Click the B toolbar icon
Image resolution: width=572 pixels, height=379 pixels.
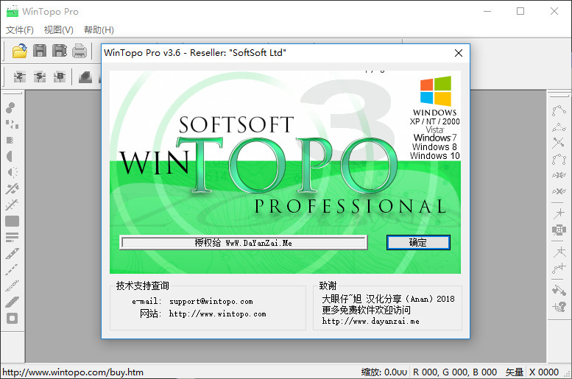point(60,77)
